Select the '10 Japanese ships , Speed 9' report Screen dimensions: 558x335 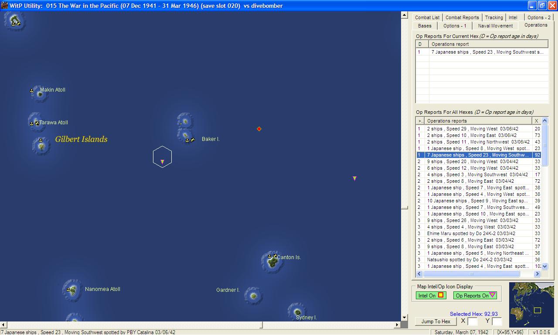pos(478,201)
